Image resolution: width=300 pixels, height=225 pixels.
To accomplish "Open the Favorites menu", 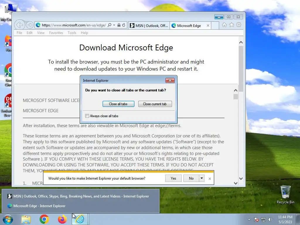I will point(56,33).
